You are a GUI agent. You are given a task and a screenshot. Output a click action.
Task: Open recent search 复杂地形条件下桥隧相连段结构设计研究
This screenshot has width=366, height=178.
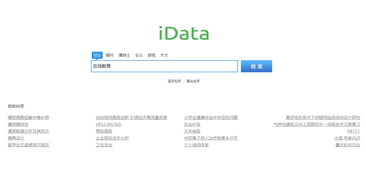click(x=323, y=118)
